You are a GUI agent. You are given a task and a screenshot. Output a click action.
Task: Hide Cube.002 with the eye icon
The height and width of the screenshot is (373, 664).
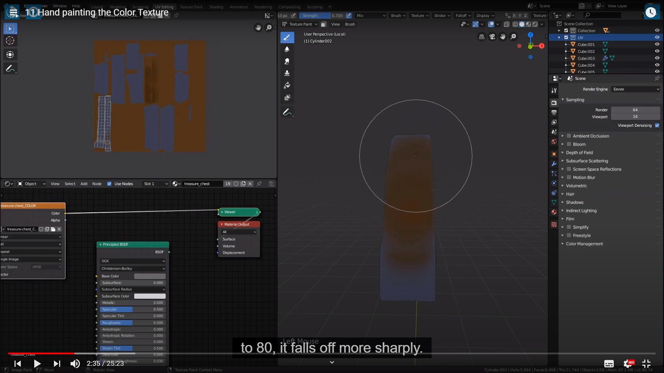657,51
